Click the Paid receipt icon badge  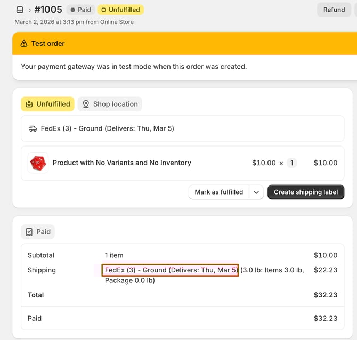(29, 232)
